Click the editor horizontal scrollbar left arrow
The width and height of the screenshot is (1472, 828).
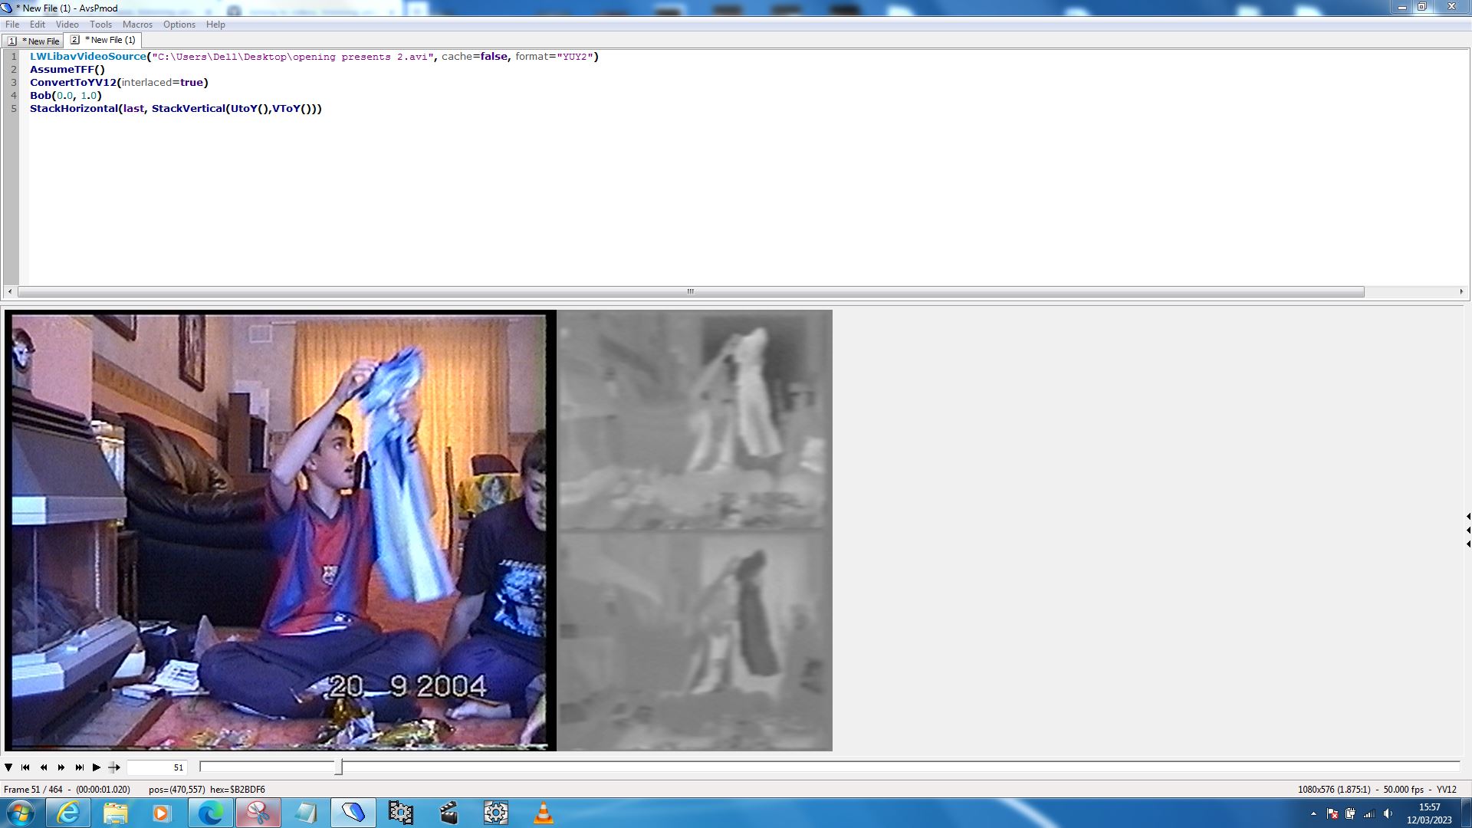(10, 291)
